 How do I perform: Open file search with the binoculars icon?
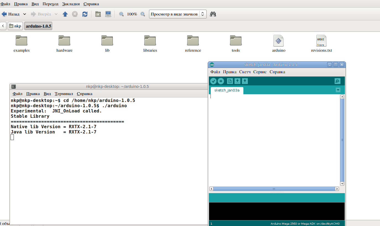(213, 14)
